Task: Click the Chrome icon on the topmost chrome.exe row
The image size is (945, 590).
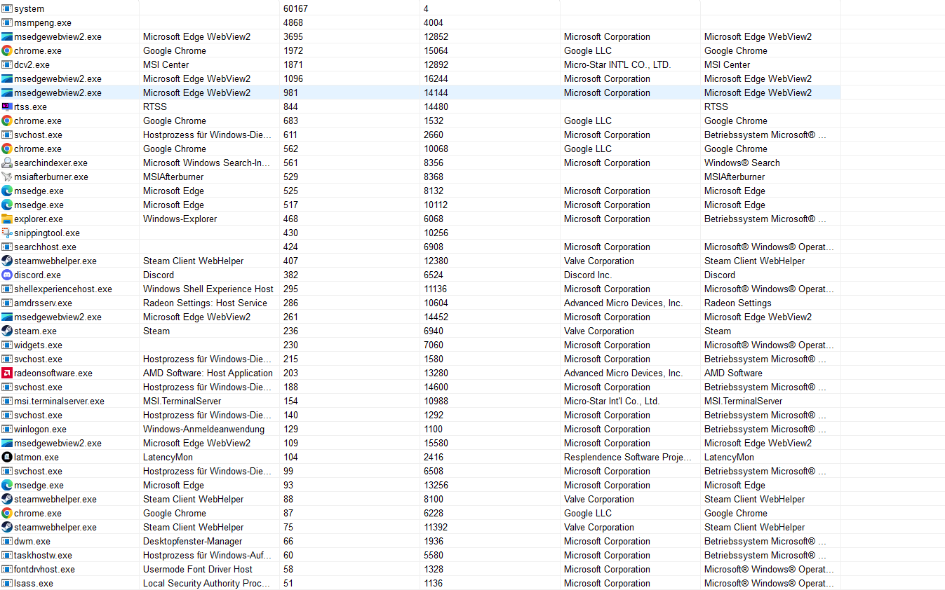Action: (x=7, y=50)
